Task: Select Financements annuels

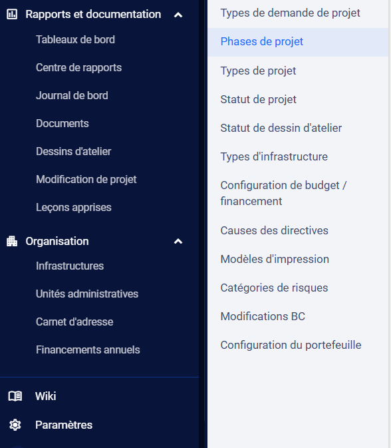Action: tap(88, 349)
